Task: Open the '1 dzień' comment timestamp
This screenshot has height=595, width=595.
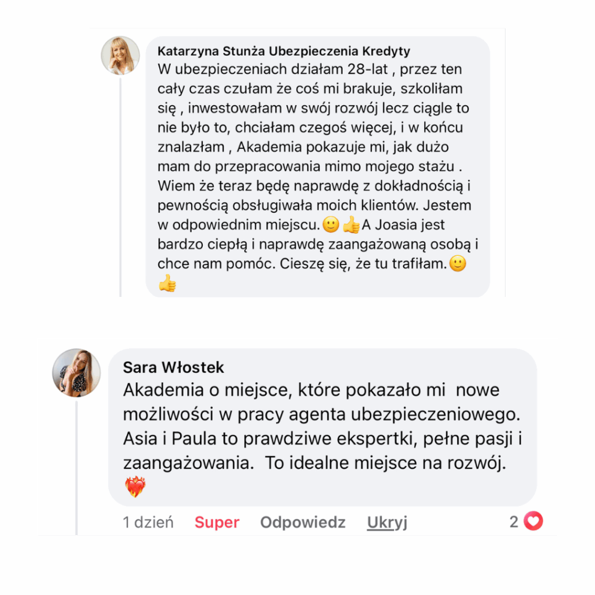Action: (x=148, y=522)
